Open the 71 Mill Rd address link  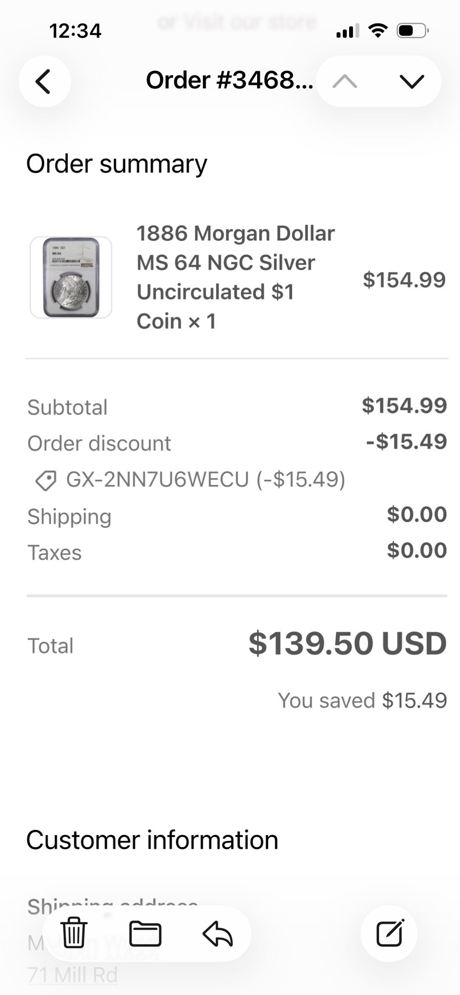[72, 975]
